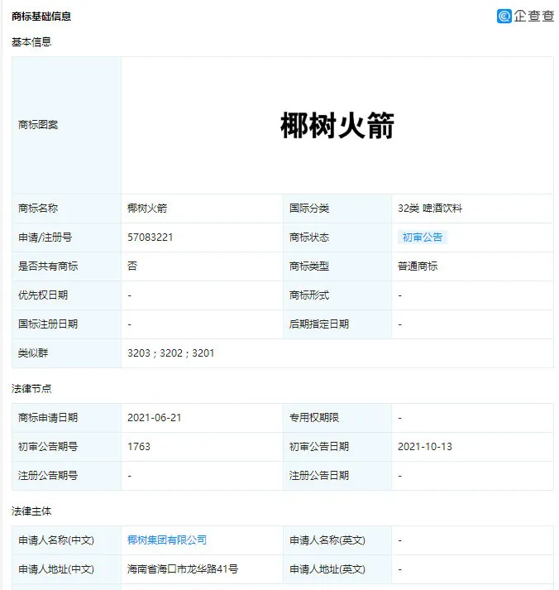Click the 注册公告期号 label
The image size is (559, 590).
[48, 476]
